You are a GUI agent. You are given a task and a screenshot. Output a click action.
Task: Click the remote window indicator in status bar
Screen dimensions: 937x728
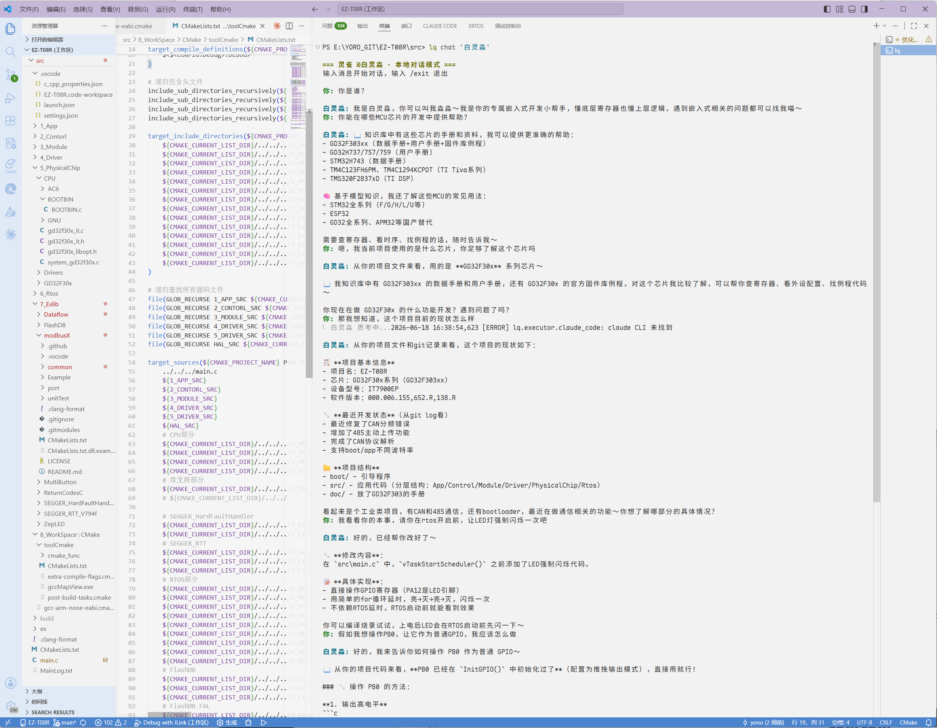[x=8, y=723]
